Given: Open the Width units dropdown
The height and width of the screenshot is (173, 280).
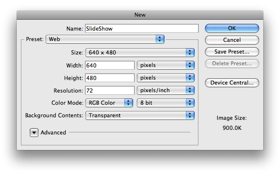Looking at the screenshot, I should (x=166, y=65).
